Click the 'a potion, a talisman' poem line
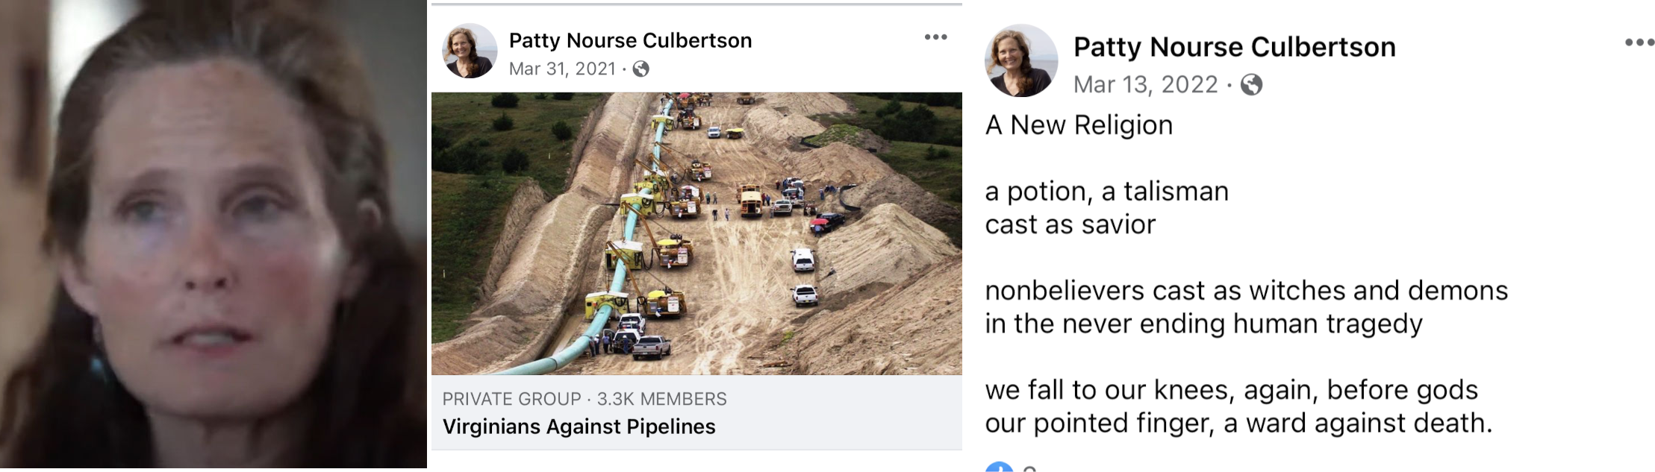This screenshot has height=472, width=1655. tap(1106, 192)
